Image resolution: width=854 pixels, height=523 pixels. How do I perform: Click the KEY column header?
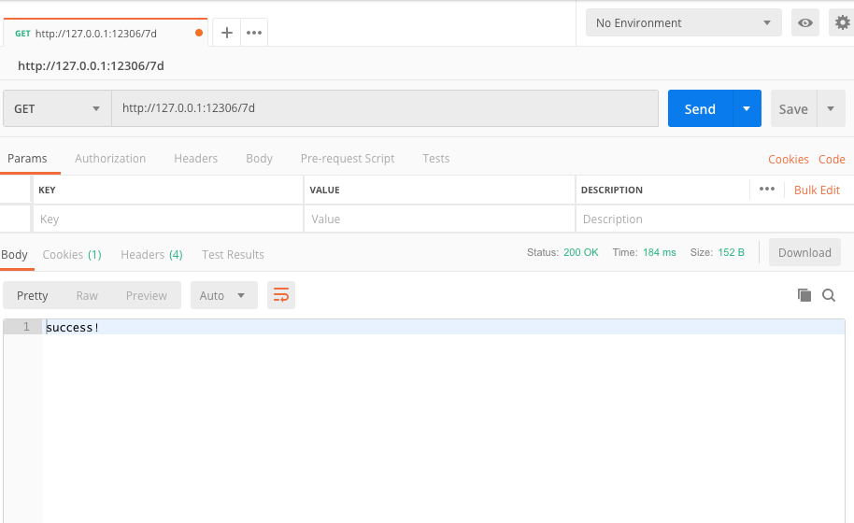click(47, 190)
